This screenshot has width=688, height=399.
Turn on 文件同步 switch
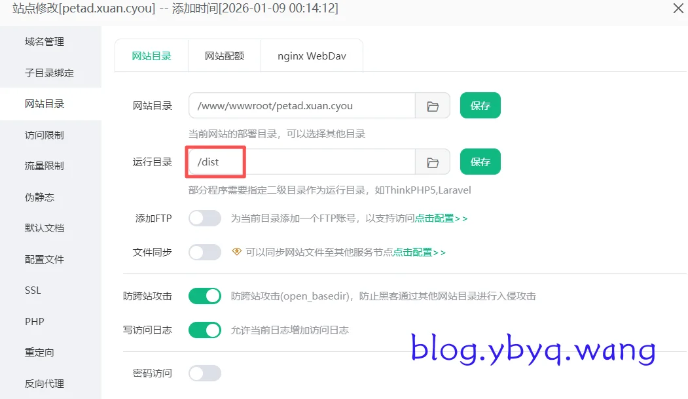pos(205,252)
